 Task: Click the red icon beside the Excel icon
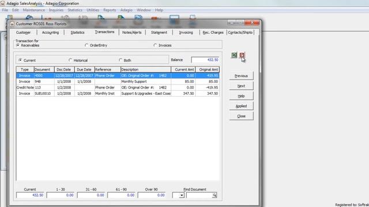(x=242, y=55)
